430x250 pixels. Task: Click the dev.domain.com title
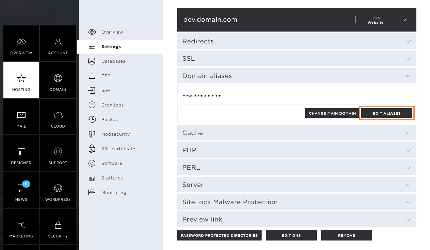pos(210,20)
